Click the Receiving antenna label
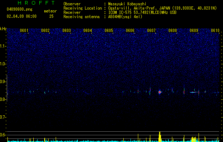This screenshot has height=142, width=223. point(82,17)
